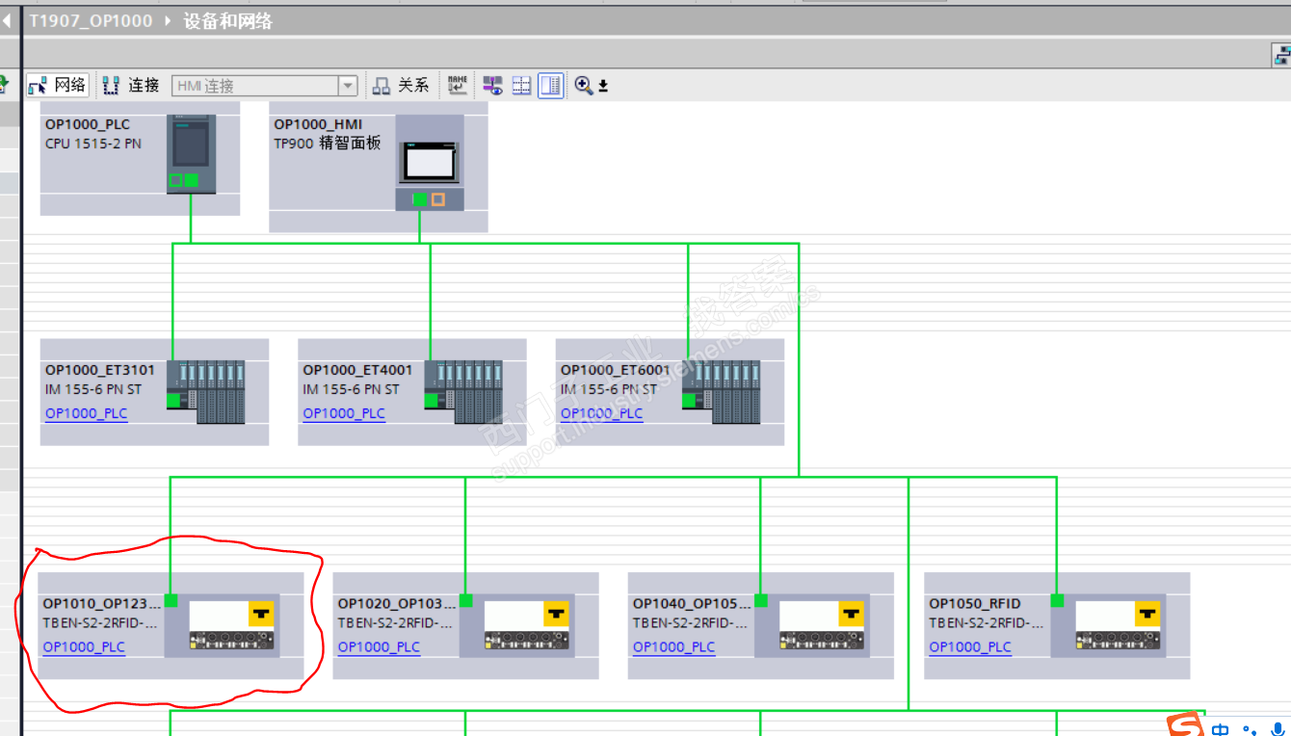
Task: Open OP1000_PLC link under OP1040_OP105
Action: coord(673,647)
